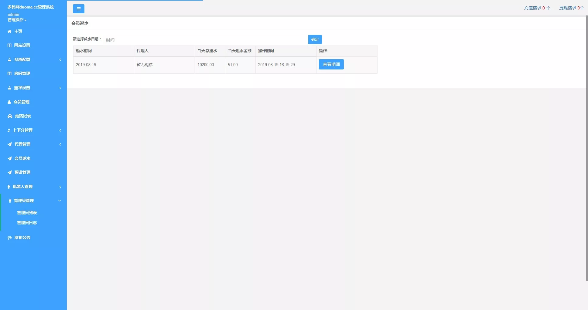Select the 会员管理 member icon

pyautogui.click(x=9, y=102)
